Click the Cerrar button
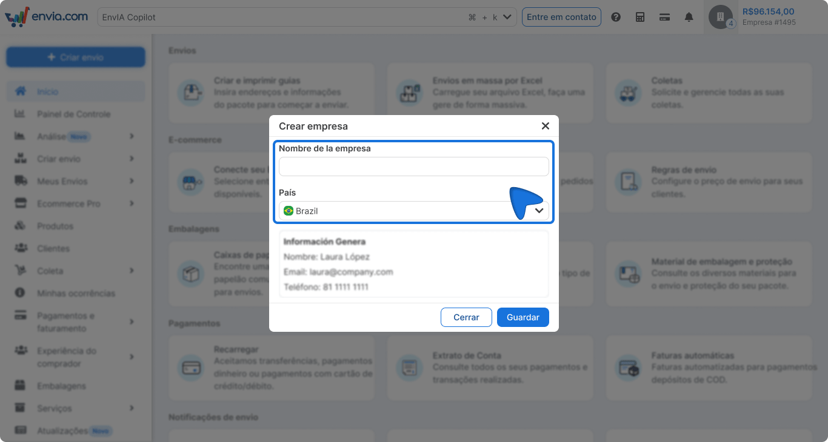 [x=466, y=317]
